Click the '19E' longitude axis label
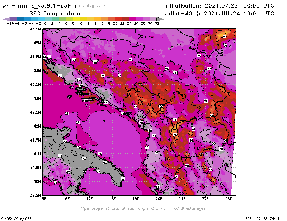The image size is (287, 221). pyautogui.click(x=136, y=199)
